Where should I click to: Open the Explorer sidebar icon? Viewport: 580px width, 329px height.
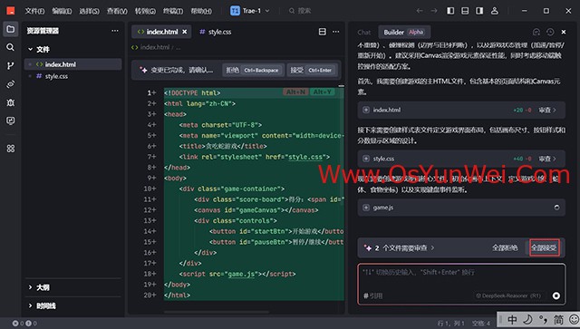[10, 29]
